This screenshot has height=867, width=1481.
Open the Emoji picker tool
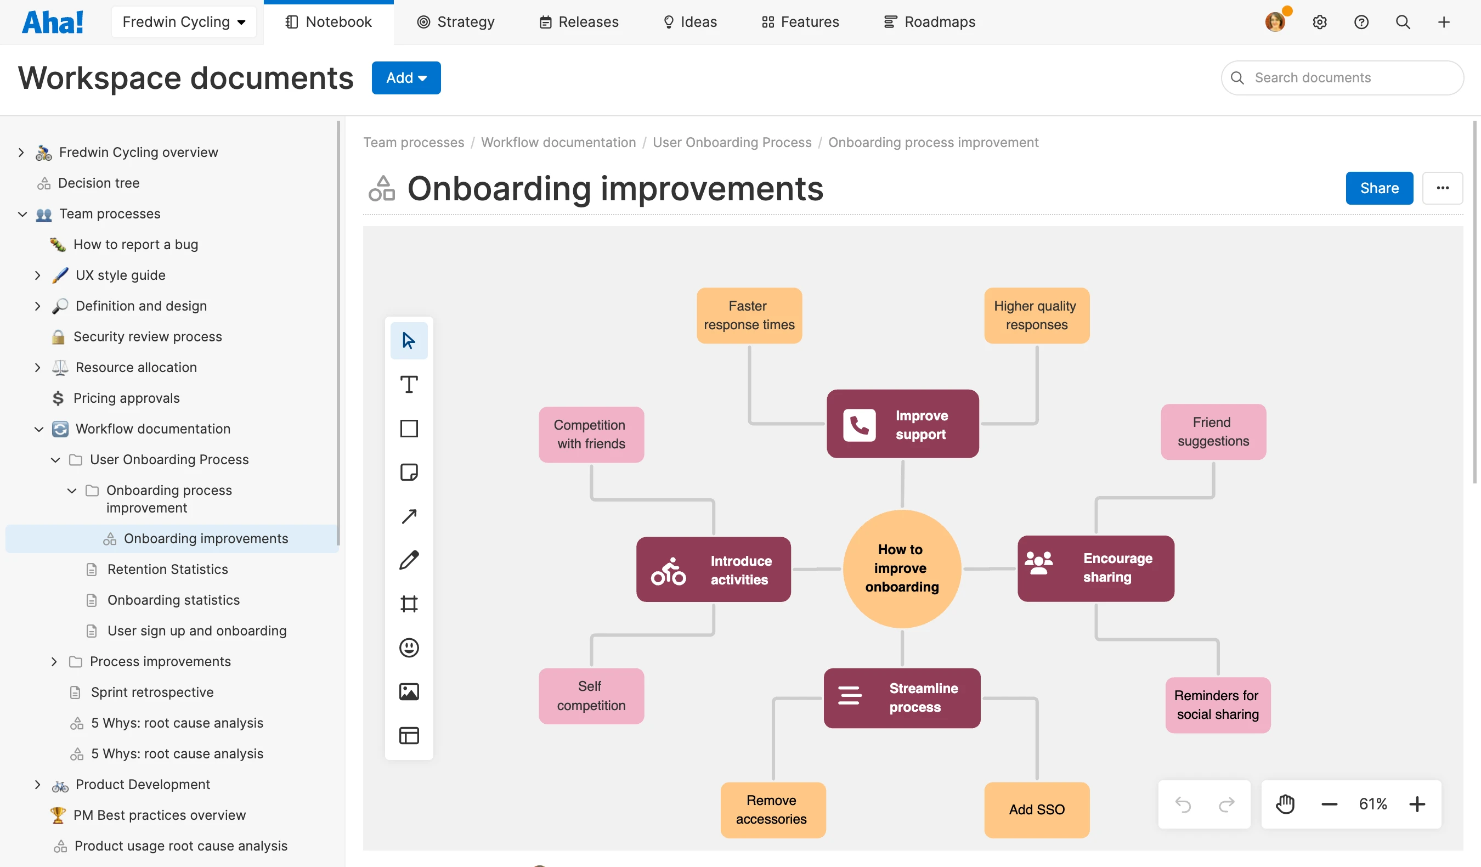[409, 648]
